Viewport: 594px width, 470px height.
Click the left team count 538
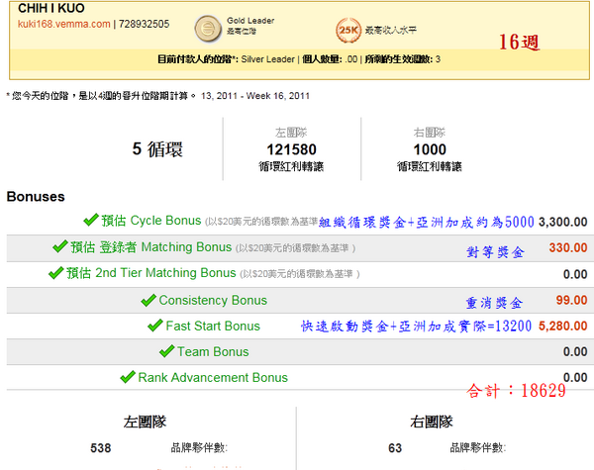(x=100, y=448)
